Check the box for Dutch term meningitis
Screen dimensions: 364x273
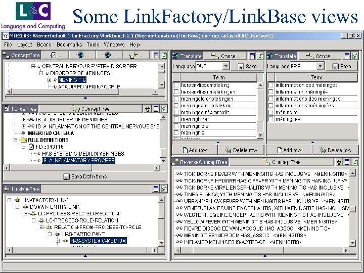click(176, 133)
